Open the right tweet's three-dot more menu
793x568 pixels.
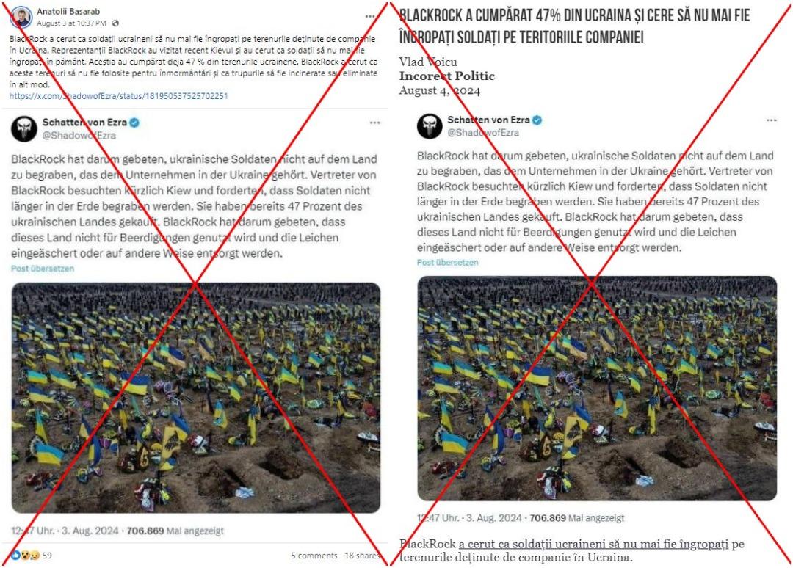tap(771, 120)
